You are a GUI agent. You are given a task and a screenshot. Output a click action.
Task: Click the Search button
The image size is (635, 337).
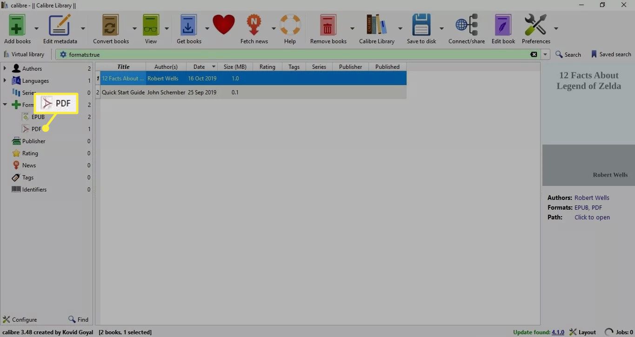(x=568, y=54)
